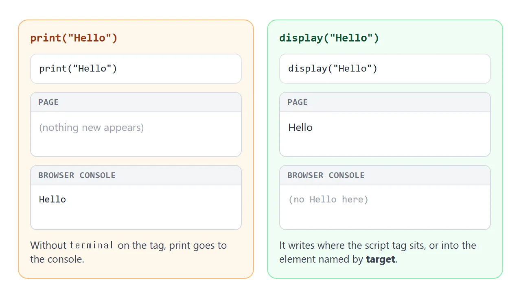Image resolution: width=521 pixels, height=300 pixels.
Task: Click the orange print("Hello") card heading
Action: pos(74,38)
